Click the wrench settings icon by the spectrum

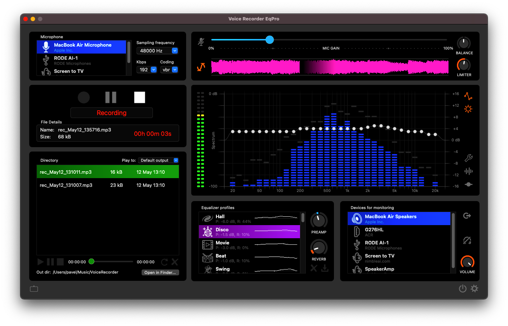(469, 158)
